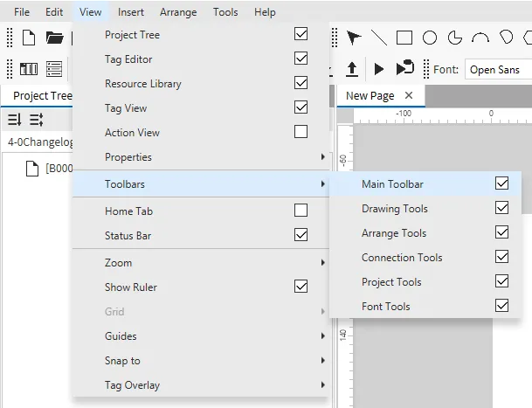Click the play preview icon
Image resolution: width=532 pixels, height=408 pixels.
tap(378, 69)
